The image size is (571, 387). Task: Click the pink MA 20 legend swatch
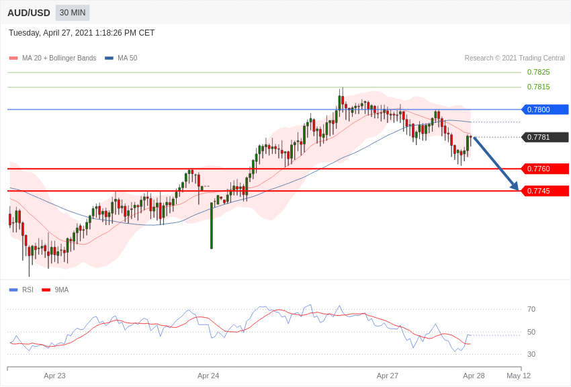(13, 58)
